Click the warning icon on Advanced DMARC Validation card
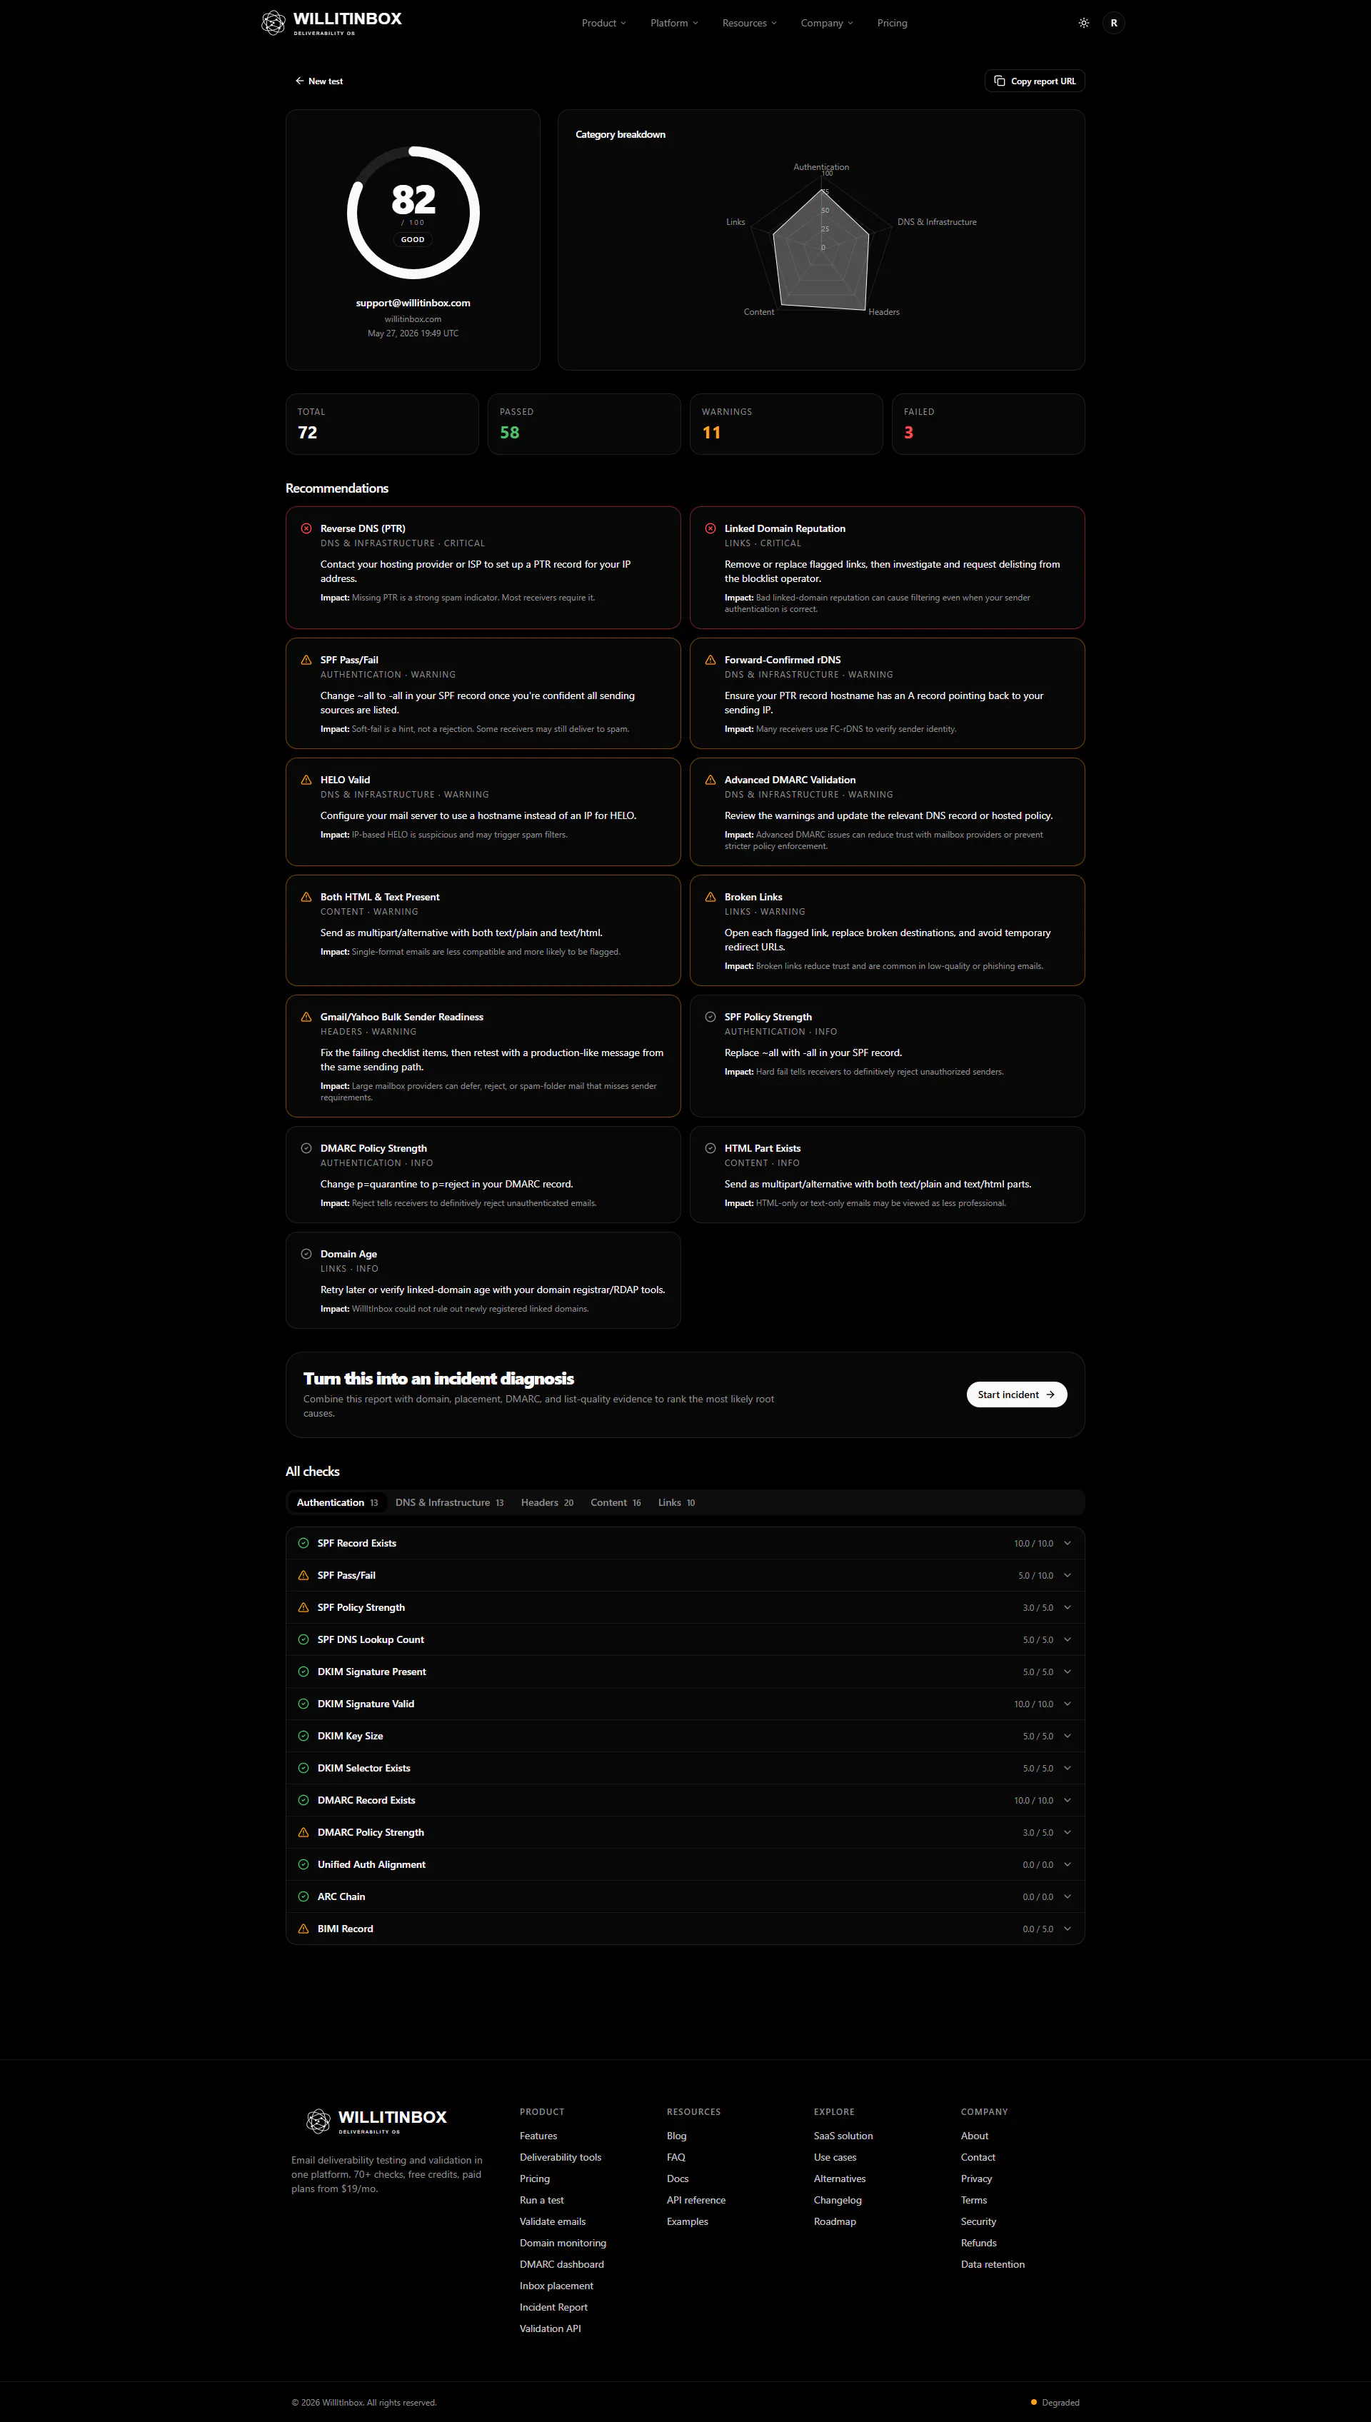Image resolution: width=1371 pixels, height=2422 pixels. (x=710, y=780)
